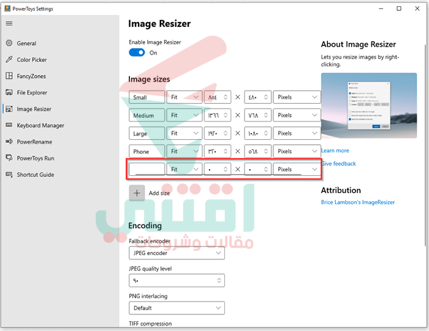Click the FancyZones layout icon
429x331 pixels.
click(9, 76)
